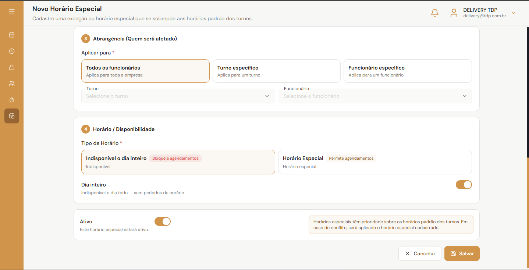Open the padlock icon in the sidebar
The image size is (529, 270).
click(12, 67)
